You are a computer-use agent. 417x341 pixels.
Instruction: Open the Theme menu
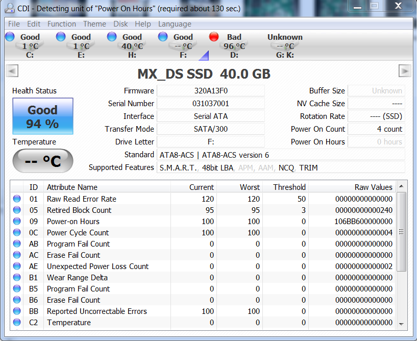pos(94,24)
